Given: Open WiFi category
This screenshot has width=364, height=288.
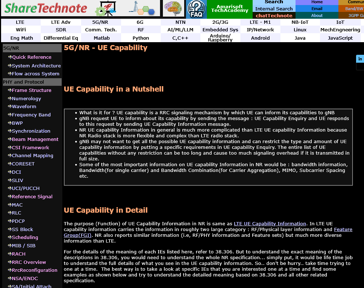Looking at the screenshot, I should click(21, 30).
